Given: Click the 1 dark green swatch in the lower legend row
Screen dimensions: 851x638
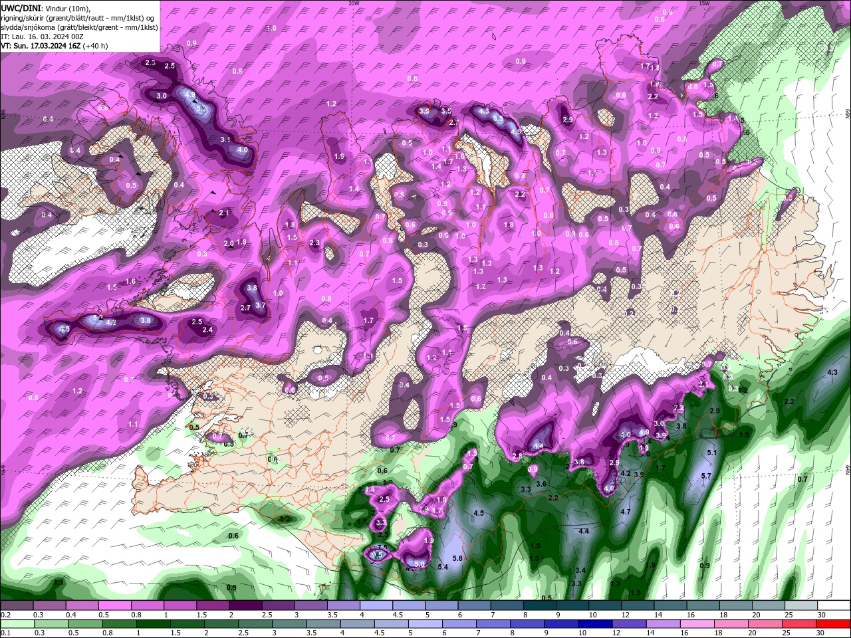Looking at the screenshot, I should 153,624.
